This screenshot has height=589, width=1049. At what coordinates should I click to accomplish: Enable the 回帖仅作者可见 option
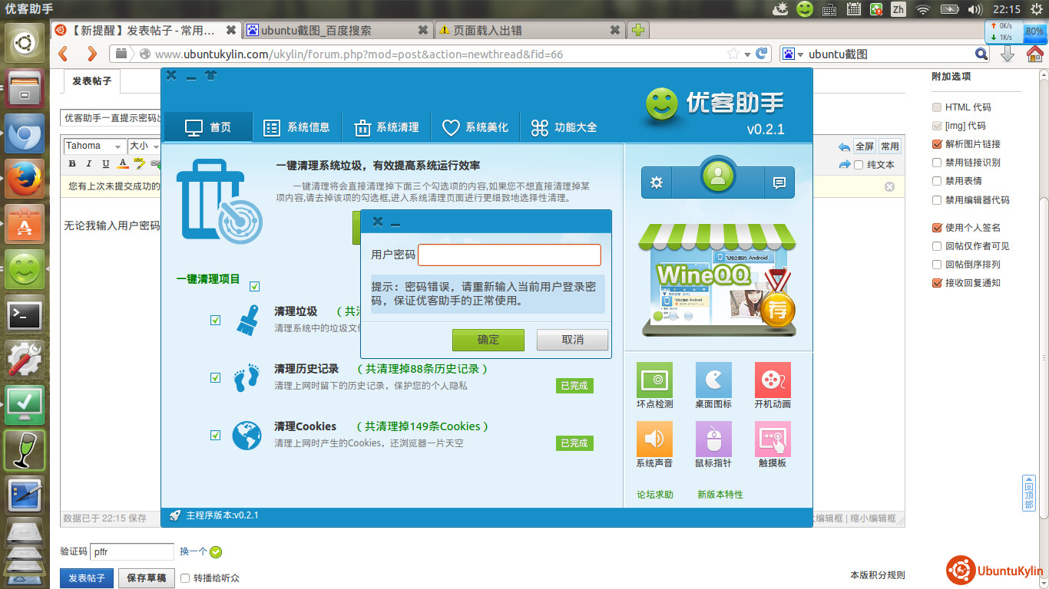(937, 246)
